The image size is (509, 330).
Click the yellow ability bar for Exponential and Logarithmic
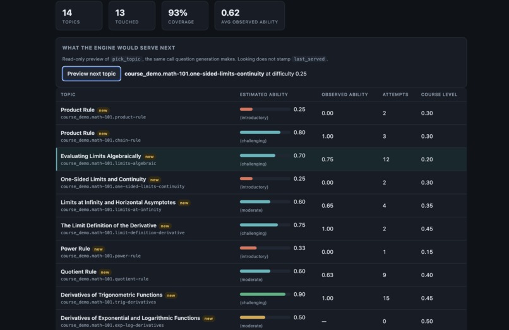click(x=265, y=317)
